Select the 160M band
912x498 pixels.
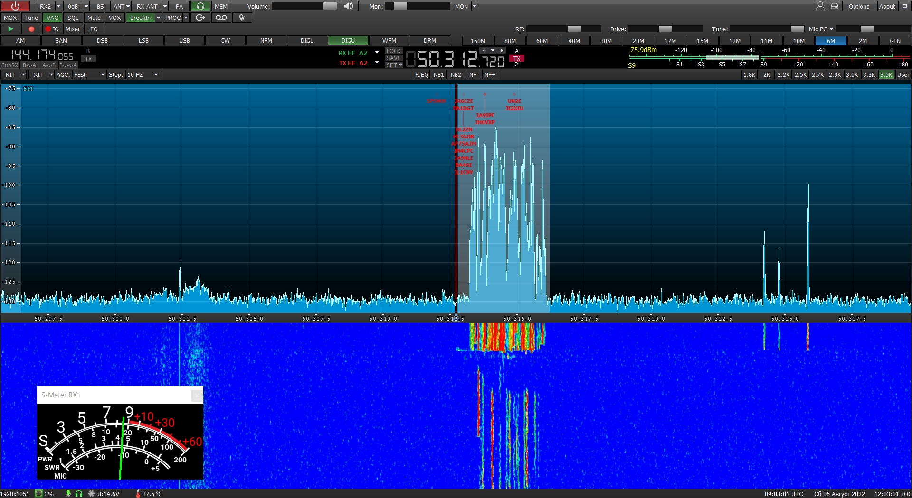click(x=478, y=41)
